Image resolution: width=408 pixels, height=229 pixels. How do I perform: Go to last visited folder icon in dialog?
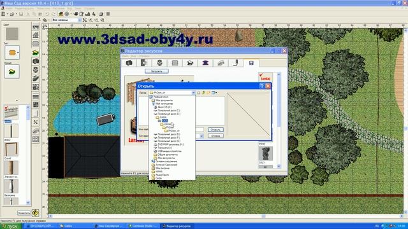(199, 93)
